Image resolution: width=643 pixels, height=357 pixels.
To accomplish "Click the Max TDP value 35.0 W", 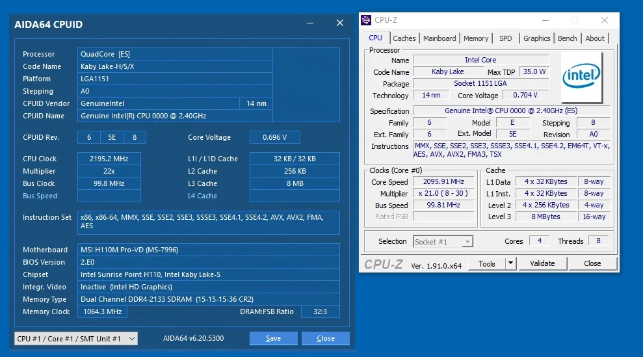I will click(534, 72).
